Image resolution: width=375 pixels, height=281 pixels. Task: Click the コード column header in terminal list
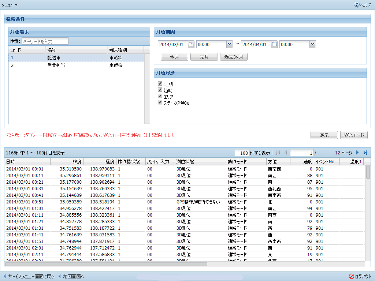(27, 50)
